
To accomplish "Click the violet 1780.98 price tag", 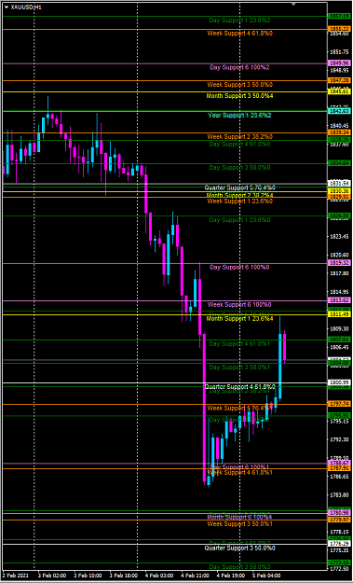I will point(338,513).
